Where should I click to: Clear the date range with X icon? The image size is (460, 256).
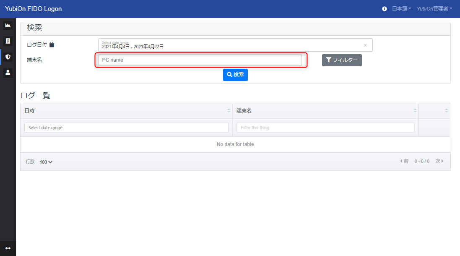click(365, 45)
